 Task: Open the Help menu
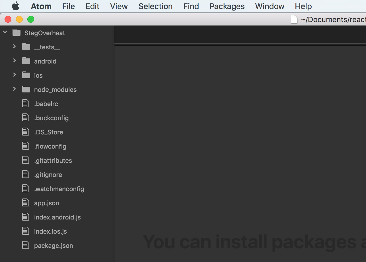(x=303, y=6)
